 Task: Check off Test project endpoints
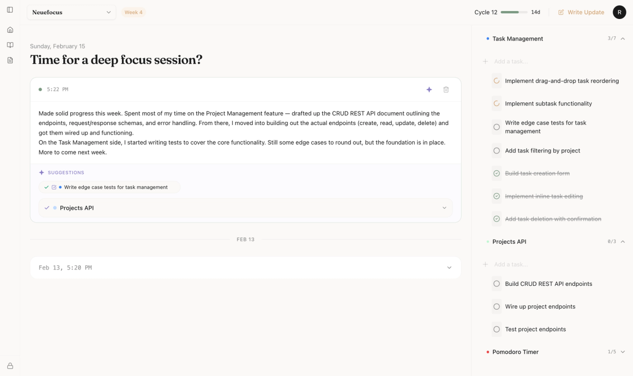[x=496, y=329]
